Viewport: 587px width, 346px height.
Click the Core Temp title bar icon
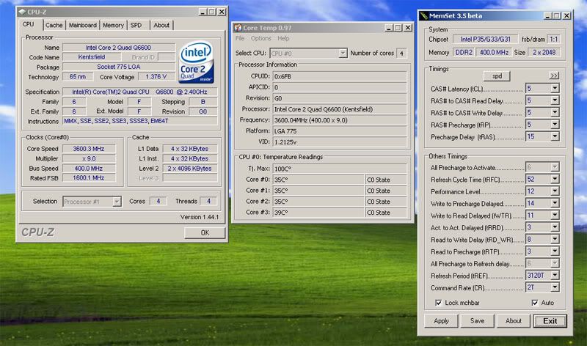coord(238,28)
